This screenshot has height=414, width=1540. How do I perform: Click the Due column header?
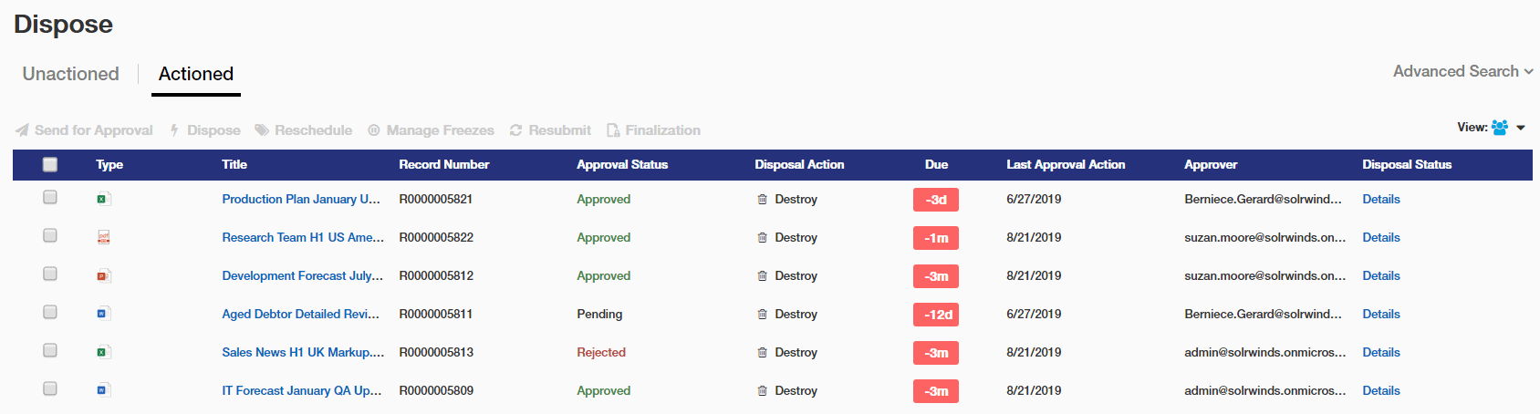936,164
